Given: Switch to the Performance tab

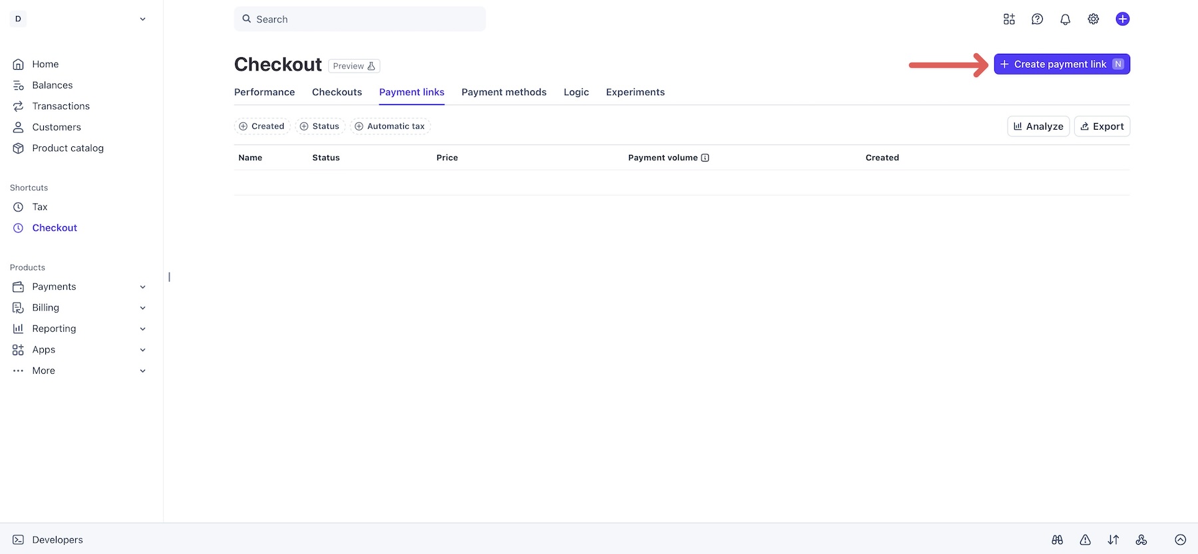Looking at the screenshot, I should [264, 92].
